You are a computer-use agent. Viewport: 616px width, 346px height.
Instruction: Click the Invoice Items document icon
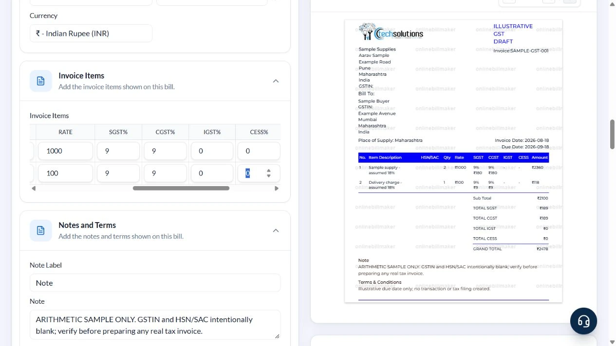pyautogui.click(x=40, y=81)
